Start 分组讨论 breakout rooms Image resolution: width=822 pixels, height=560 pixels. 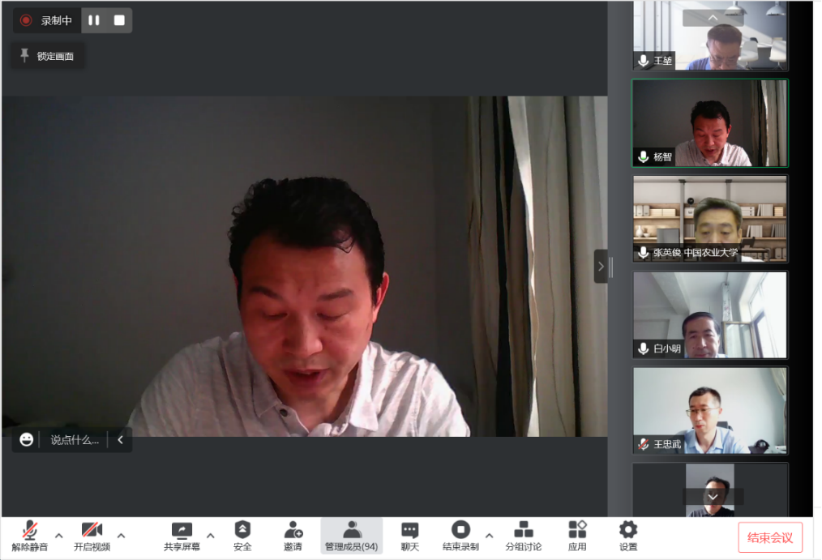523,531
